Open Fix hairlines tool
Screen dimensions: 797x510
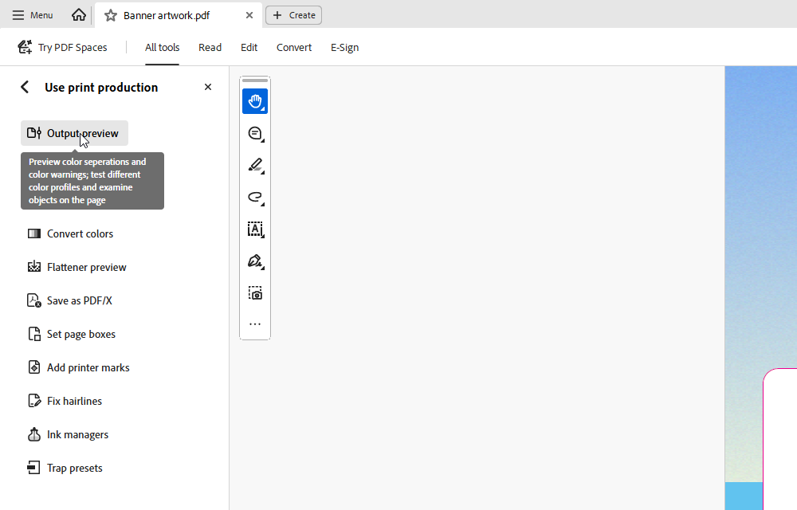[x=65, y=402]
